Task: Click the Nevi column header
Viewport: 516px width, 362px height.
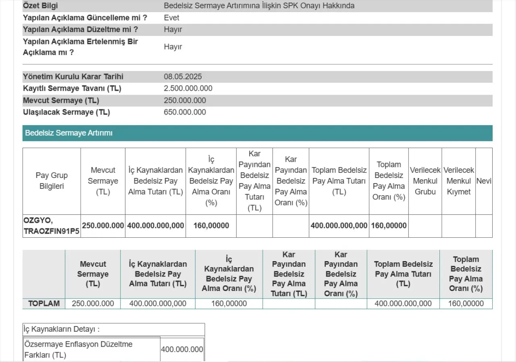Action: point(483,181)
